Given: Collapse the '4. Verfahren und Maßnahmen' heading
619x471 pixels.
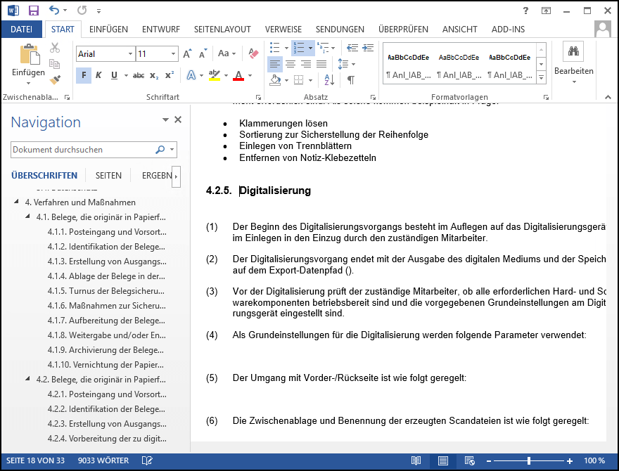Looking at the screenshot, I should click(x=17, y=202).
